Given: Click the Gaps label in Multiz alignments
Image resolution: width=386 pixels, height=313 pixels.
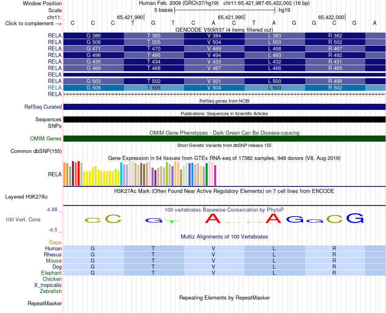Looking at the screenshot, I should point(55,243).
